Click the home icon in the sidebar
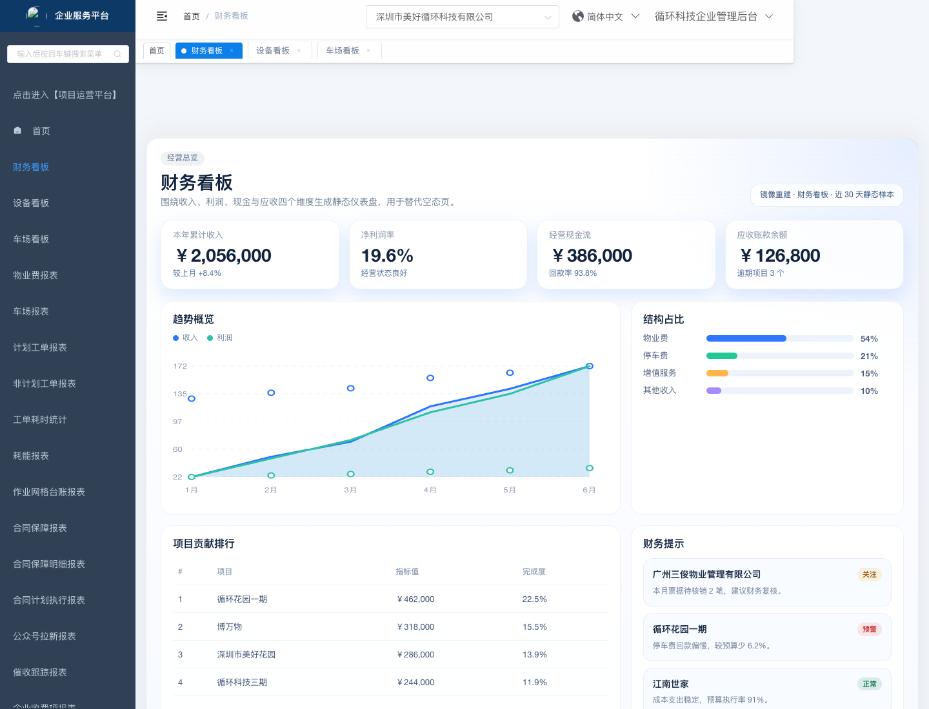 [x=18, y=131]
